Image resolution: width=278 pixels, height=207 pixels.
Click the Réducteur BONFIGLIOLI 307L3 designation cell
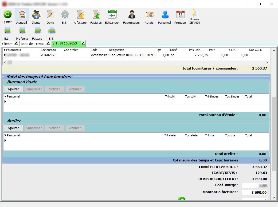[132, 55]
